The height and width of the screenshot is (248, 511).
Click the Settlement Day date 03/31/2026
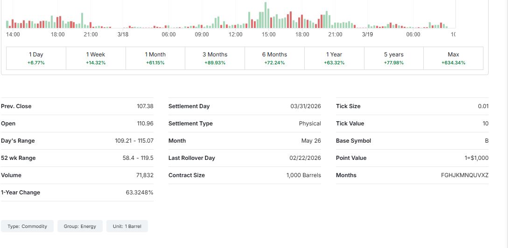pos(306,106)
